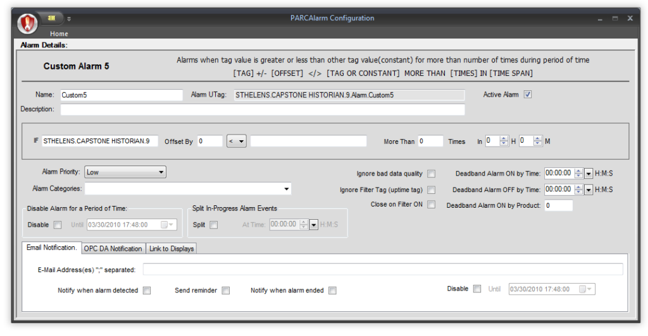Click the E-Mail Address(es) input field
This screenshot has width=648, height=336.
(383, 269)
